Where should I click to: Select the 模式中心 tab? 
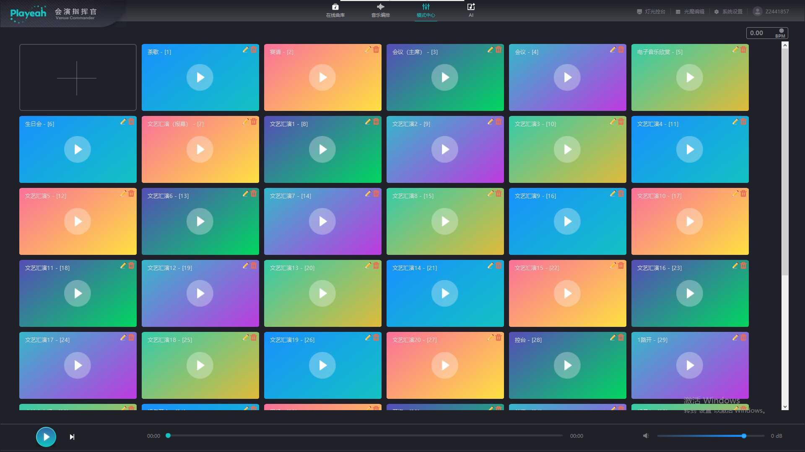point(426,10)
